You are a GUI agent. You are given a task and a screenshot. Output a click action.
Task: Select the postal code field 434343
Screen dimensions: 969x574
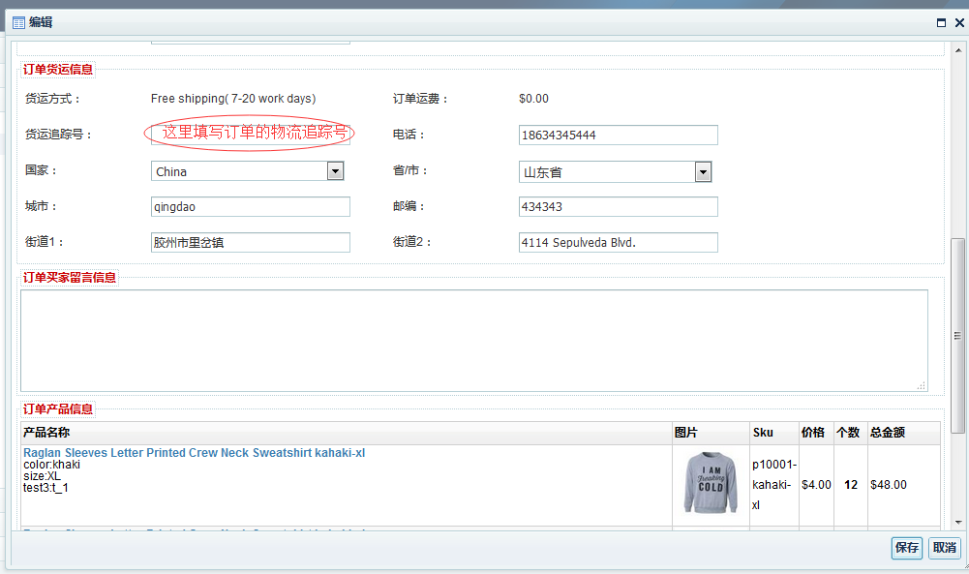[x=618, y=206]
